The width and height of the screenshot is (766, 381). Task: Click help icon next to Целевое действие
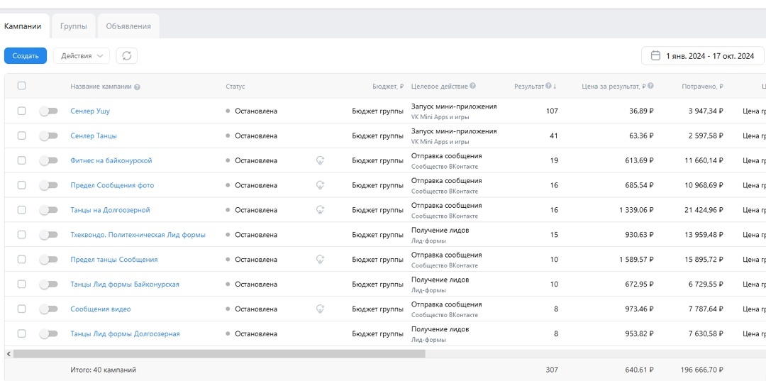coord(472,87)
